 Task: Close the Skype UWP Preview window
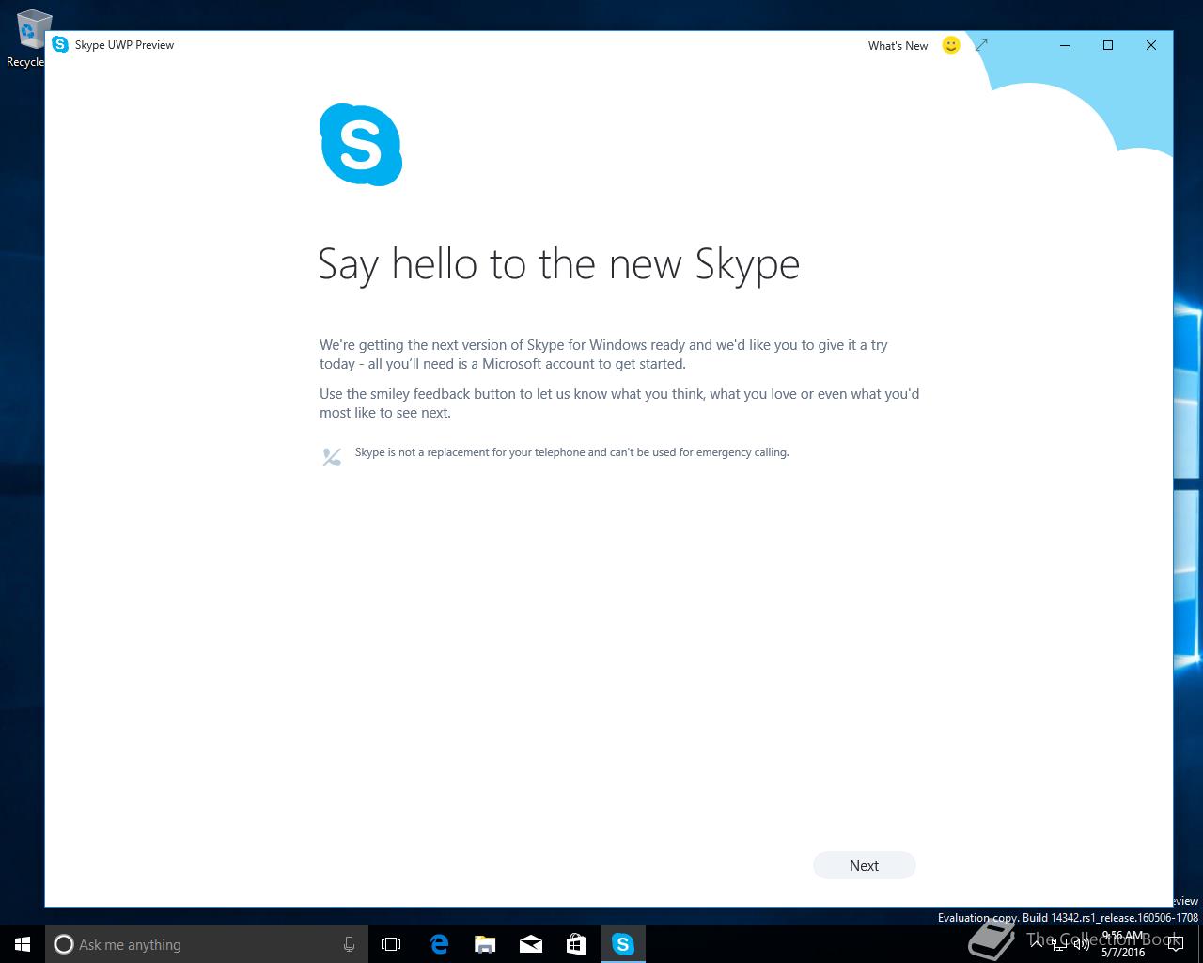click(x=1151, y=45)
